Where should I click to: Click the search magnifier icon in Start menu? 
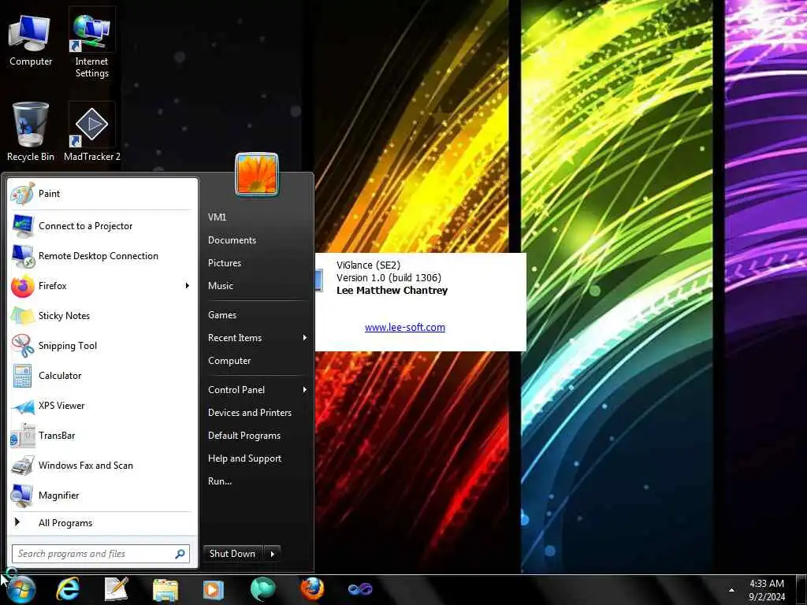tap(180, 554)
